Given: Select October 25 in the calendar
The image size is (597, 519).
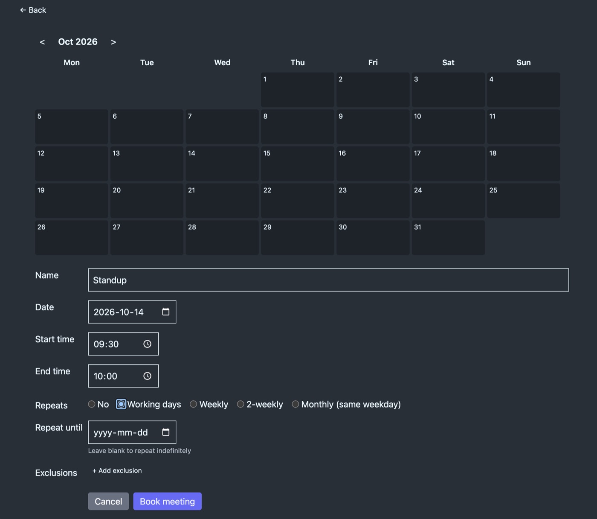Looking at the screenshot, I should tap(524, 201).
